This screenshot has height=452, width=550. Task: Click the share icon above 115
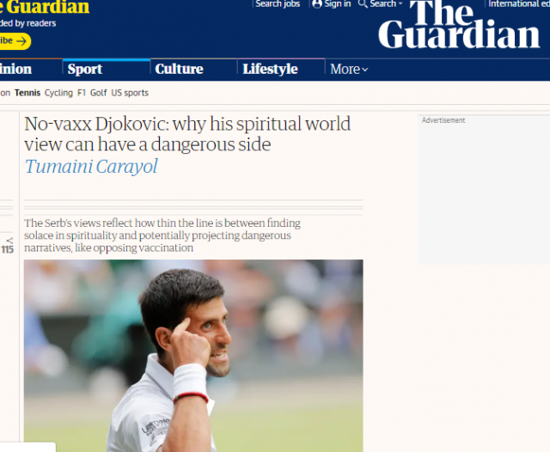[9, 241]
